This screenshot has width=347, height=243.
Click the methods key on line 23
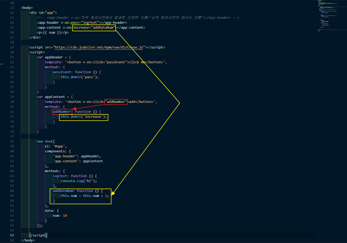click(x=52, y=67)
